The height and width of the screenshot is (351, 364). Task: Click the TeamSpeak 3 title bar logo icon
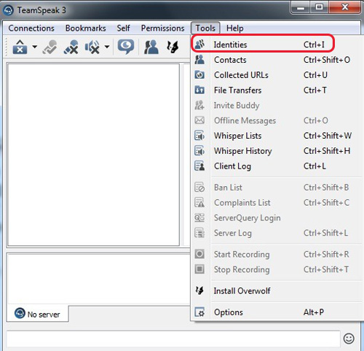8,10
